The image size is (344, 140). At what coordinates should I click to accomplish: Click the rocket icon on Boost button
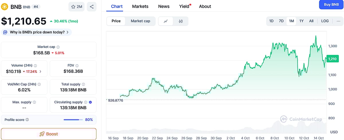(42, 134)
